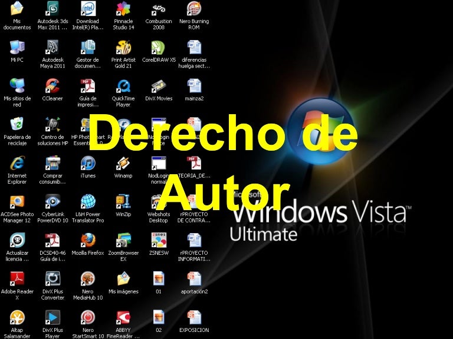This screenshot has height=339, width=453.
Task: Launch Print Artist Gold 21
Action: [x=123, y=47]
